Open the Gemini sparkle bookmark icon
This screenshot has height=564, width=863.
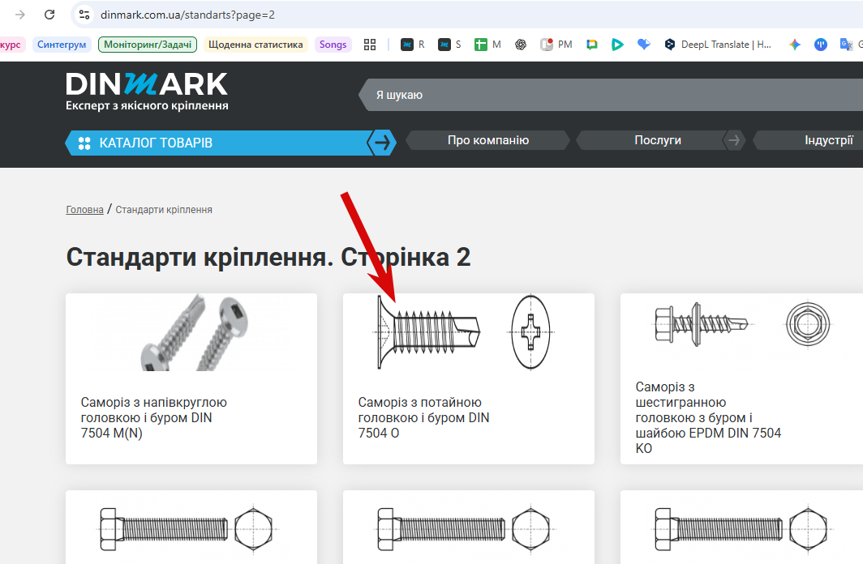pyautogui.click(x=794, y=45)
